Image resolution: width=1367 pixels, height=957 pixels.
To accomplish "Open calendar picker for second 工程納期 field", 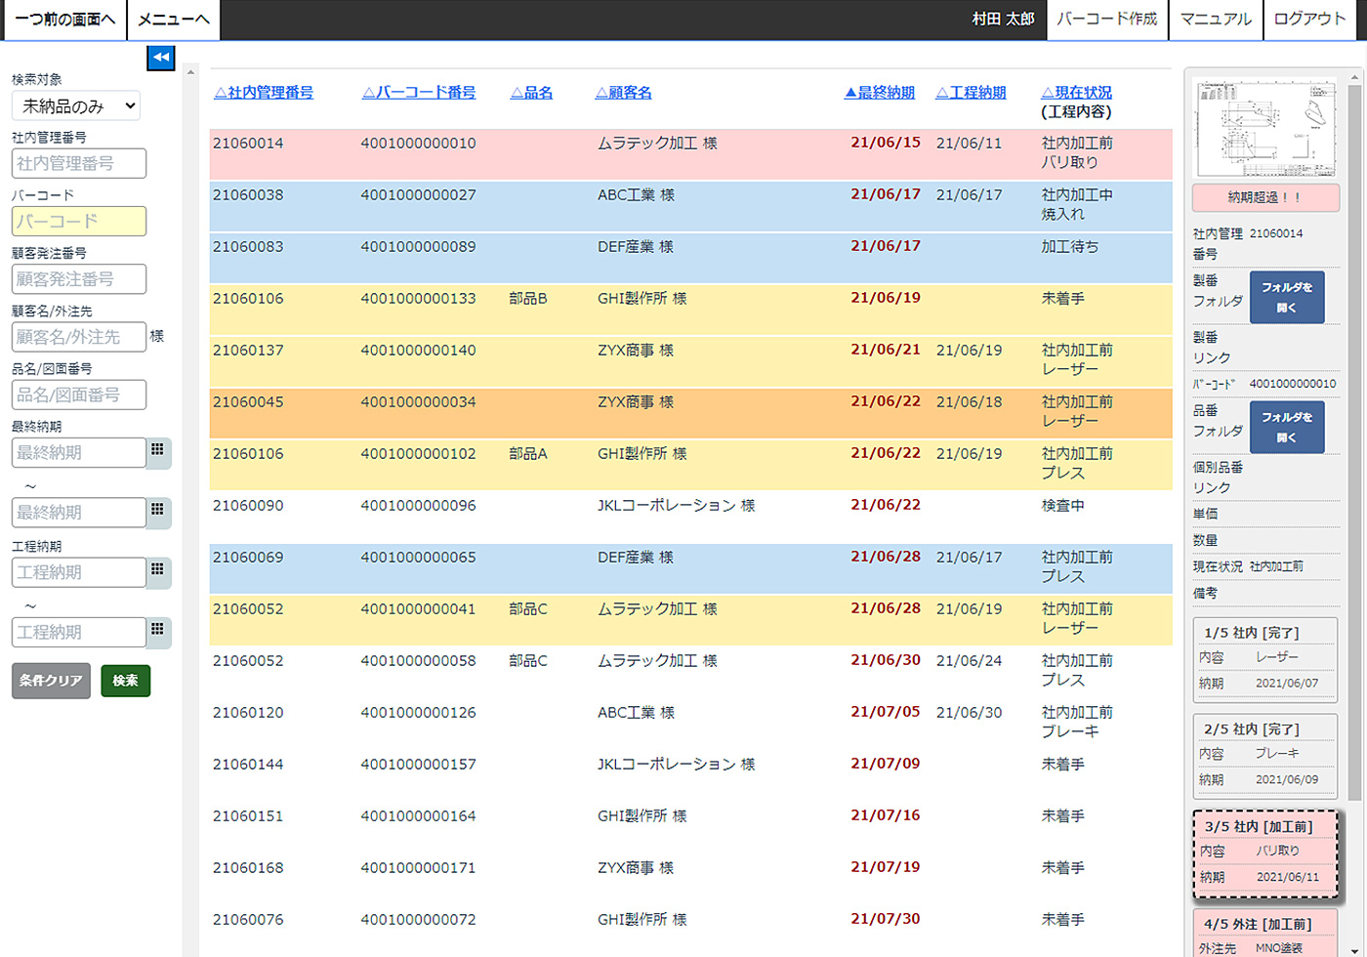I will click(157, 631).
